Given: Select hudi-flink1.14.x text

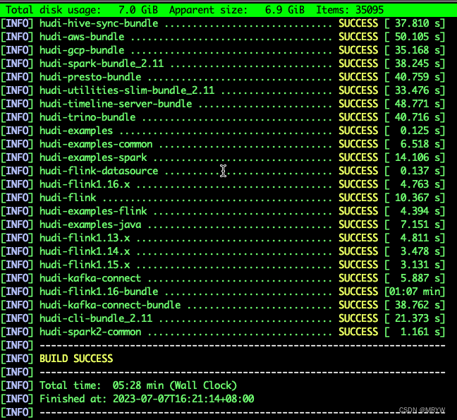Looking at the screenshot, I should click(x=85, y=252).
